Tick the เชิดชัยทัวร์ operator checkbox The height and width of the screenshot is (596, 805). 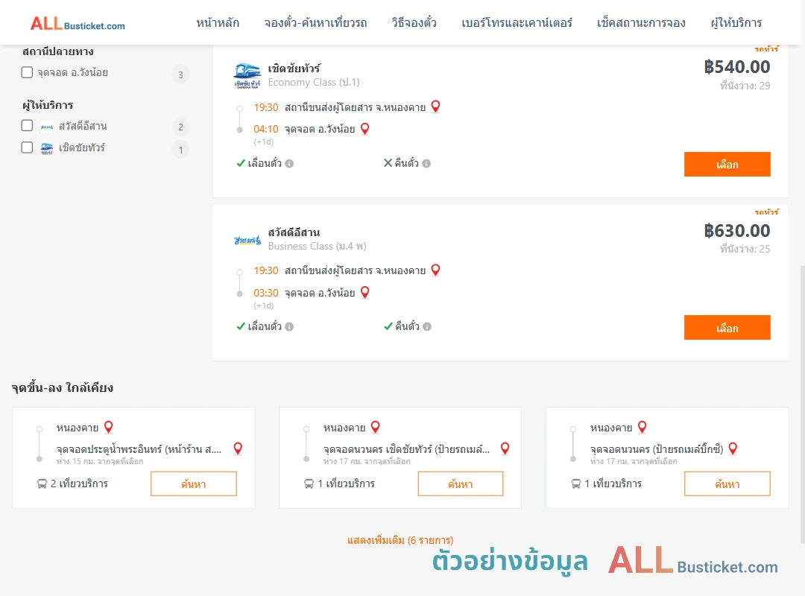28,148
